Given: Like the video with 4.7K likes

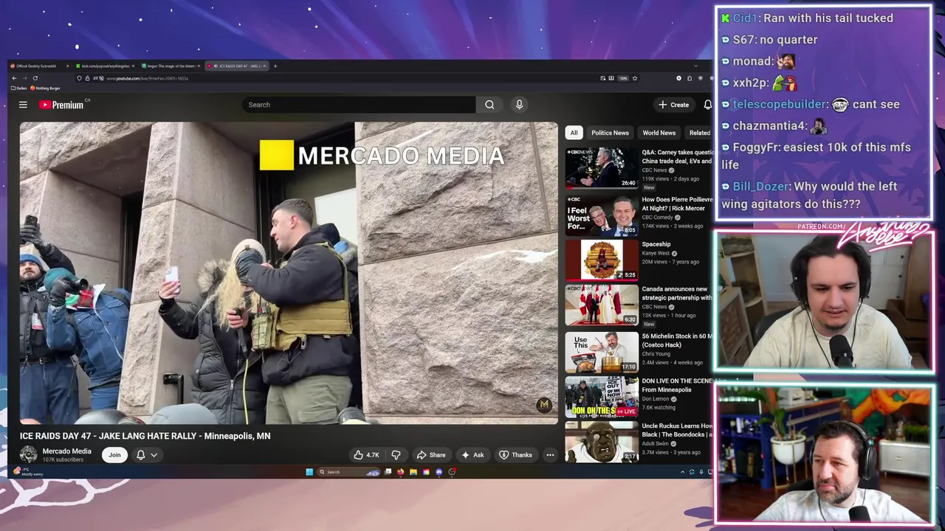Looking at the screenshot, I should (368, 455).
